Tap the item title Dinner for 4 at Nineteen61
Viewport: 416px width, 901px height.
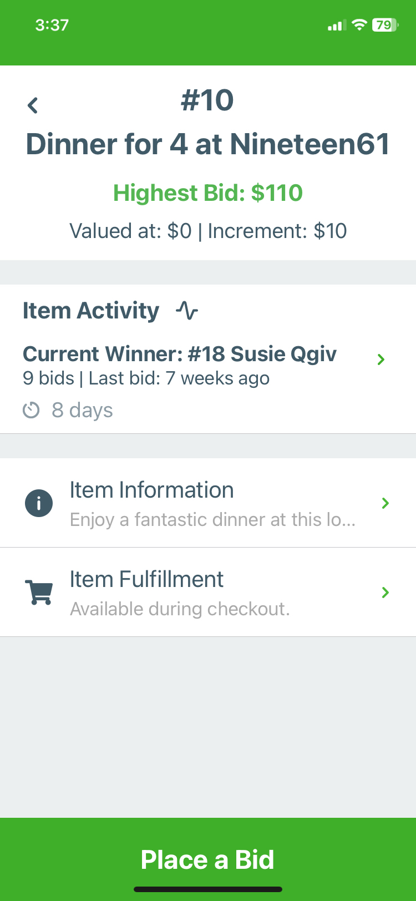point(208,144)
